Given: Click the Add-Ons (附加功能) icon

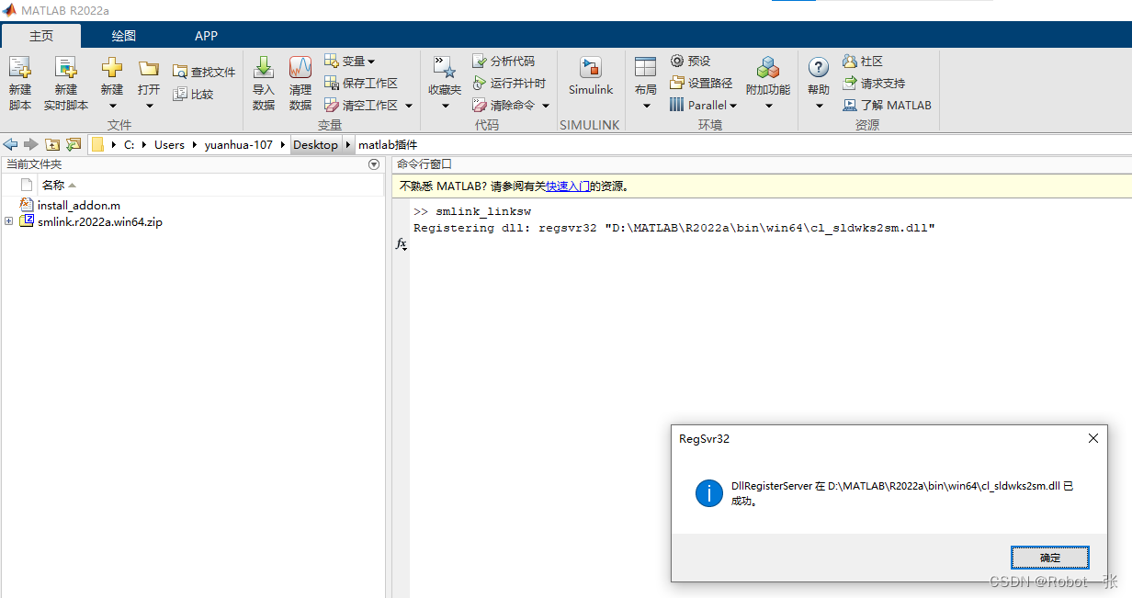Looking at the screenshot, I should coord(768,68).
